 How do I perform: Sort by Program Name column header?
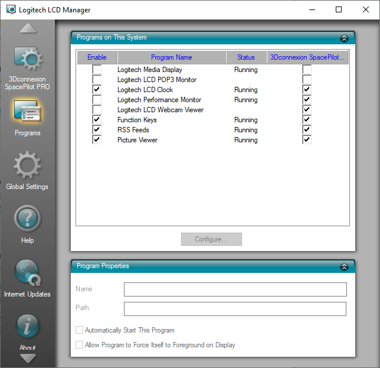171,57
